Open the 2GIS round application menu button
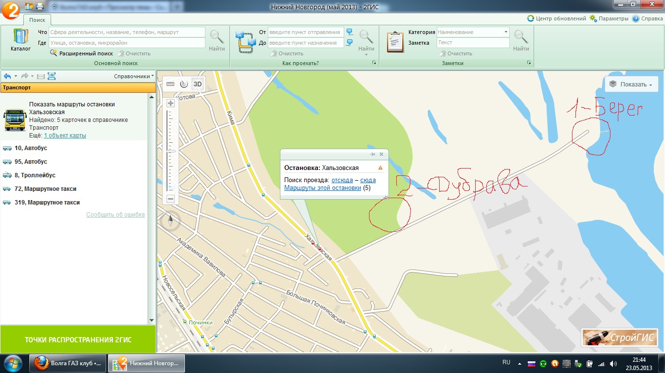The image size is (665, 373). [11, 10]
